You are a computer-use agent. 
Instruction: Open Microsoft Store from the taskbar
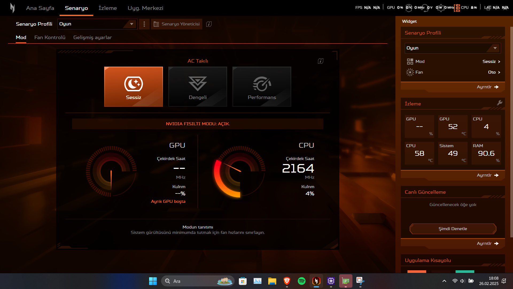(243, 281)
